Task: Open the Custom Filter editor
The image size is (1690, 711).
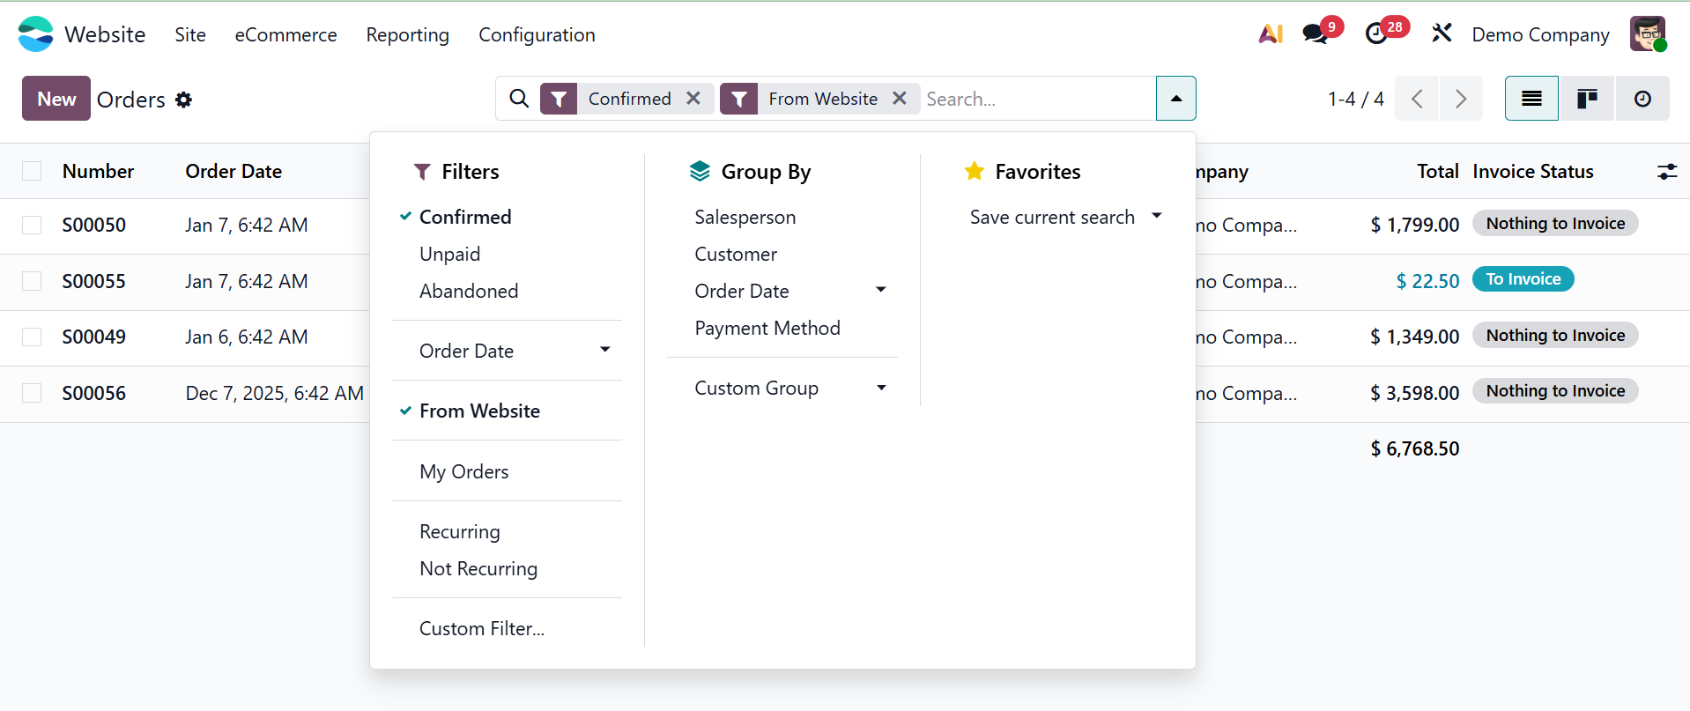Action: [482, 629]
